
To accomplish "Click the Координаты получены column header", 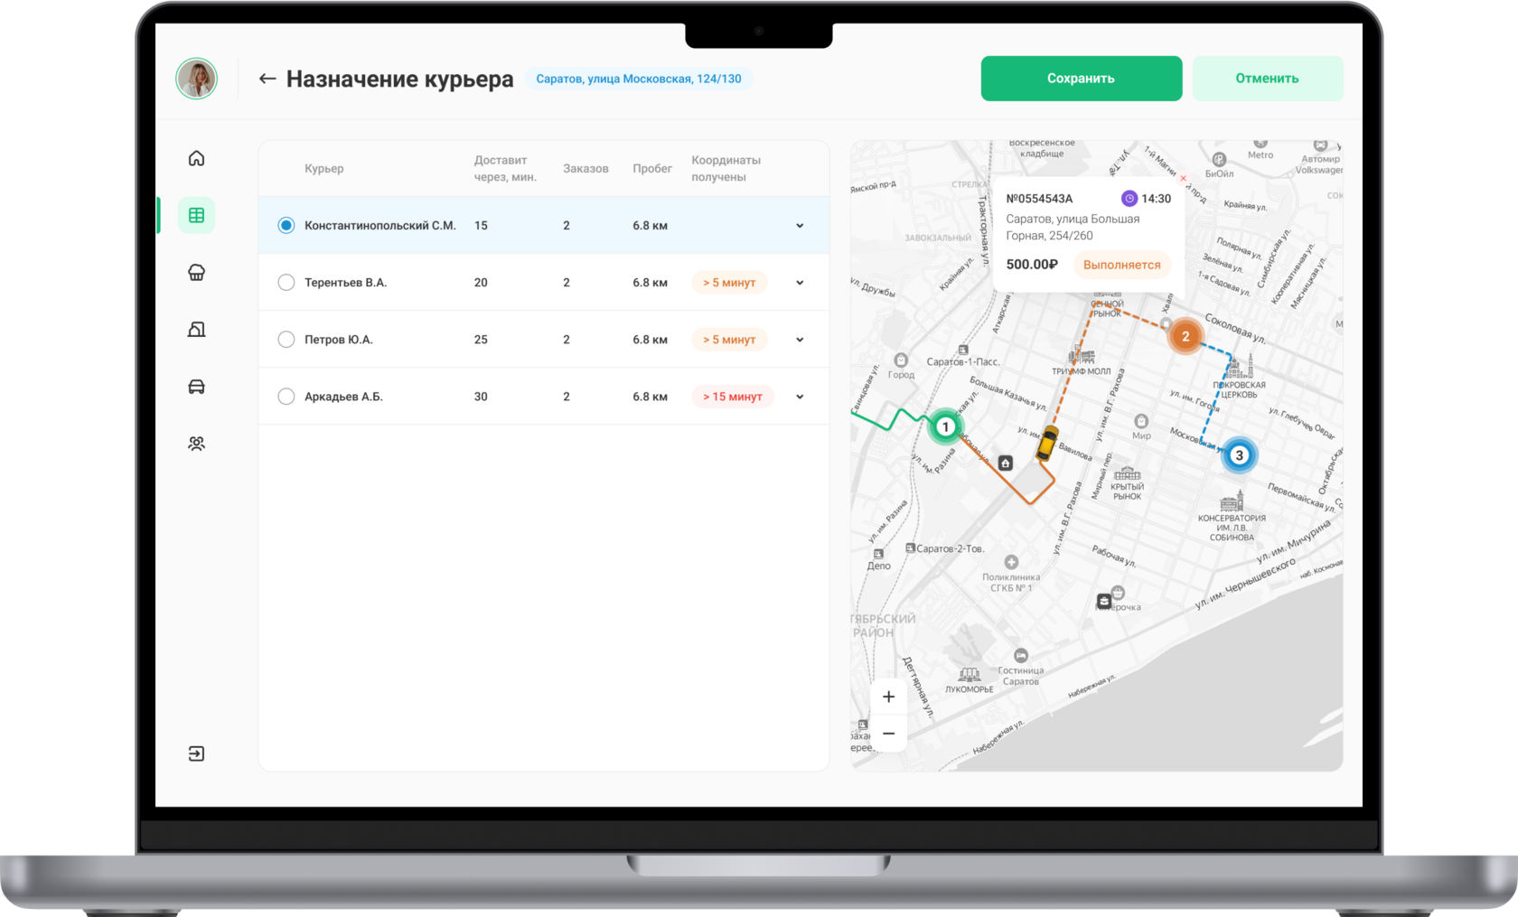I will (x=726, y=169).
